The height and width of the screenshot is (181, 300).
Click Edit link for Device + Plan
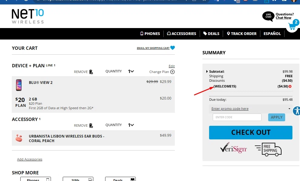(x=172, y=66)
